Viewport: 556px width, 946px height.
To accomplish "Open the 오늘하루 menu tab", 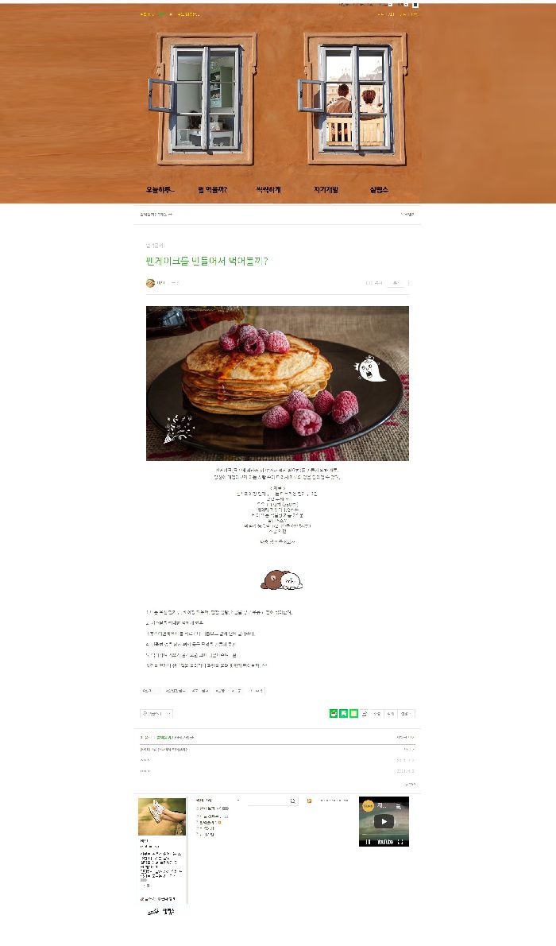I will pyautogui.click(x=160, y=189).
